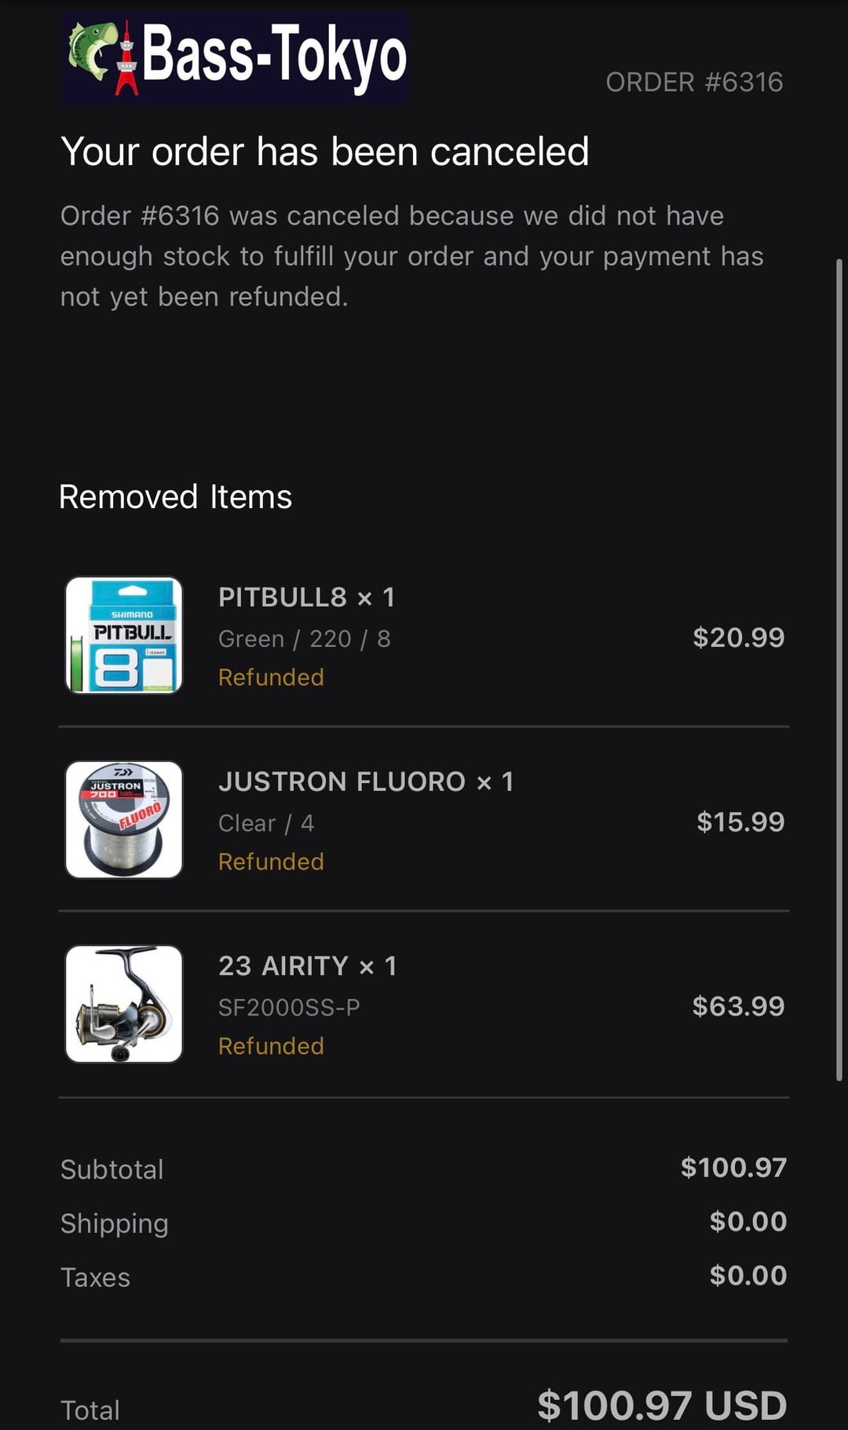Click the $20.99 price
This screenshot has height=1430, width=848.
click(x=738, y=638)
